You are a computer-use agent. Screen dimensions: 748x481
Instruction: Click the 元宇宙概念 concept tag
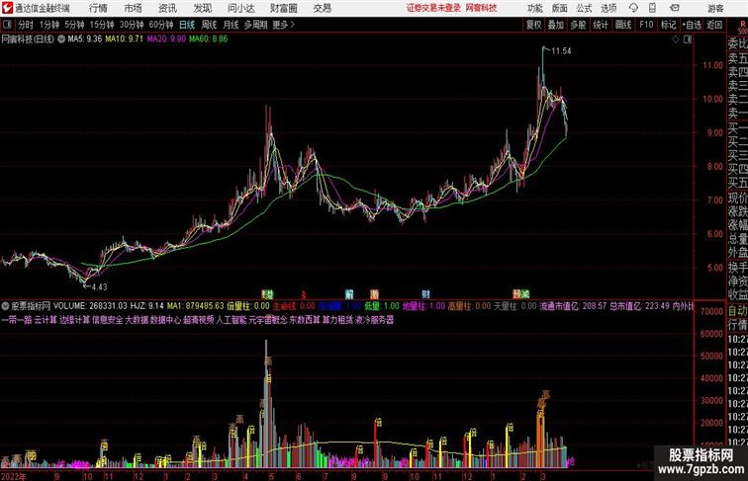pos(268,320)
